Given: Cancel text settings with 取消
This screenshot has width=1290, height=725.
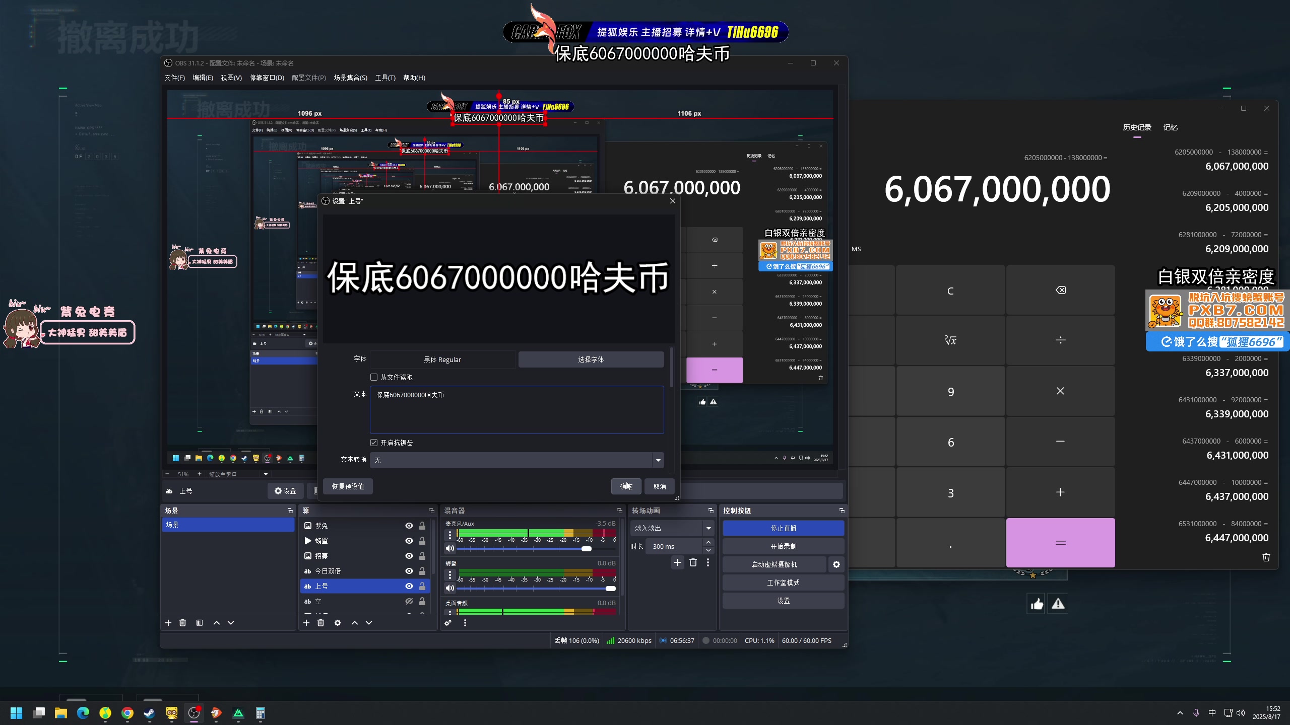Looking at the screenshot, I should pyautogui.click(x=660, y=486).
